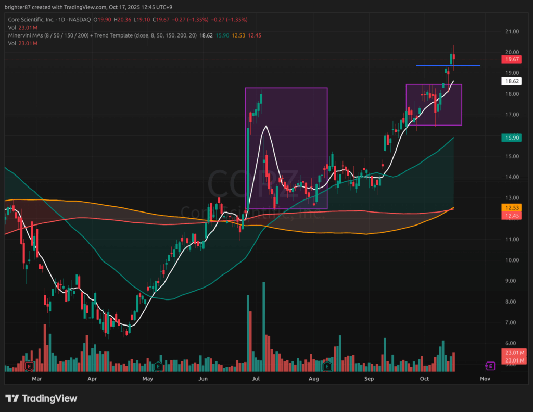Viewport: 533px width, 412px height.
Task: Click the Oct label on the time axis
Action: 424,379
